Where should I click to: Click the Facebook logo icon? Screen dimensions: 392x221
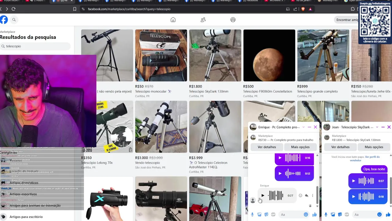pyautogui.click(x=4, y=20)
